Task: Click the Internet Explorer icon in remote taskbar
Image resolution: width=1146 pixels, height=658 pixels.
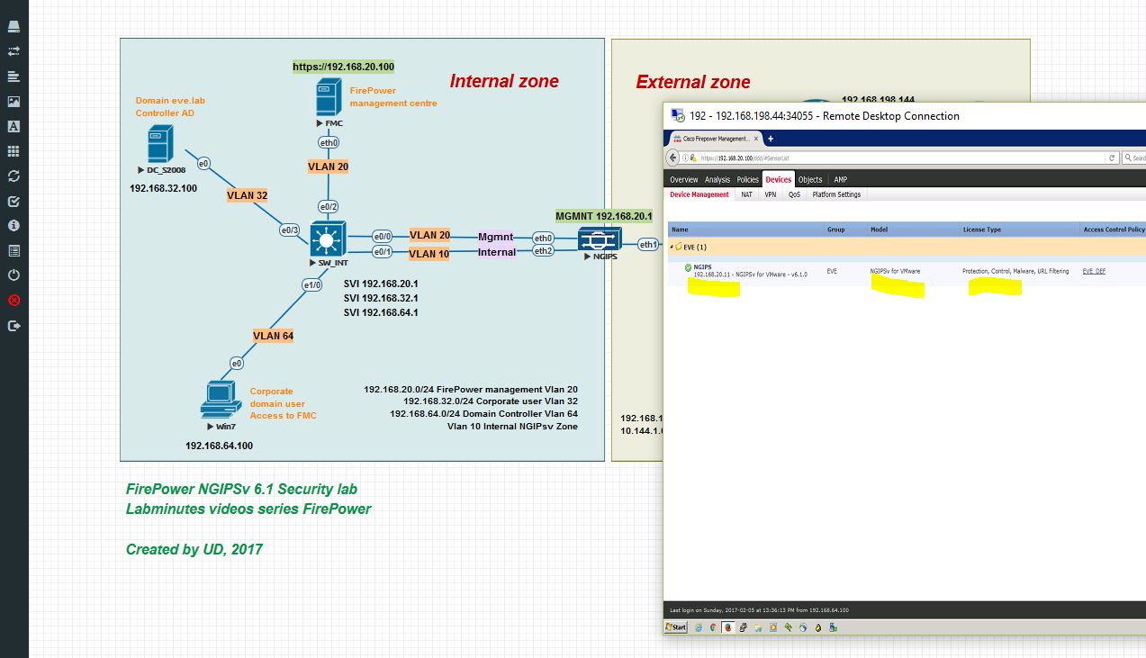Action: click(697, 627)
